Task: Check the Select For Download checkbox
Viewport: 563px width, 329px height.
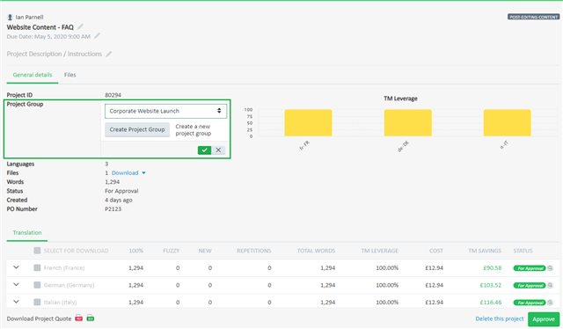Action: pos(37,251)
